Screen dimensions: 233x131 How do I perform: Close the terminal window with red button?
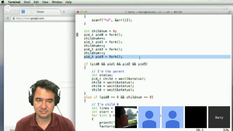pyautogui.click(x=78, y=12)
